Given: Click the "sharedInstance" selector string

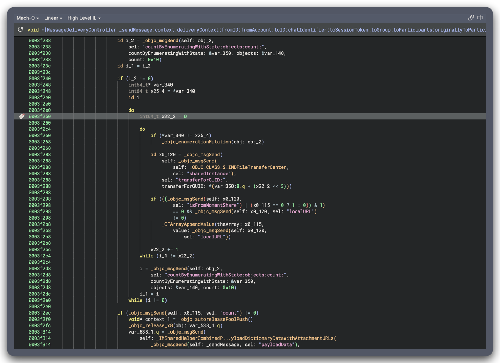Looking at the screenshot, I should 210,174.
